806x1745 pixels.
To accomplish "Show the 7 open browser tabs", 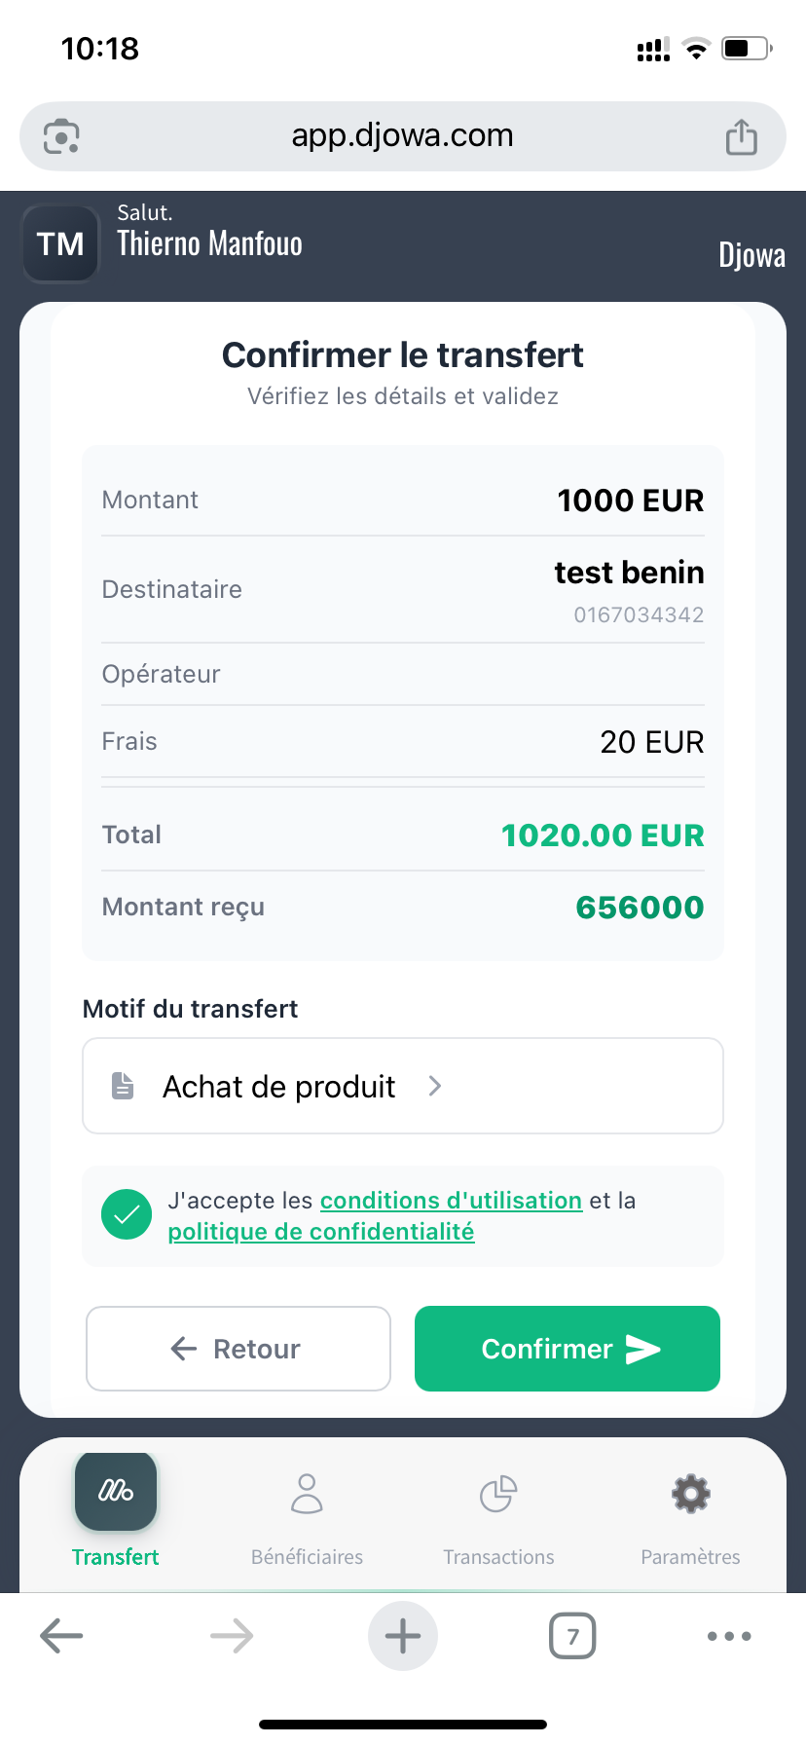I will click(x=572, y=1636).
